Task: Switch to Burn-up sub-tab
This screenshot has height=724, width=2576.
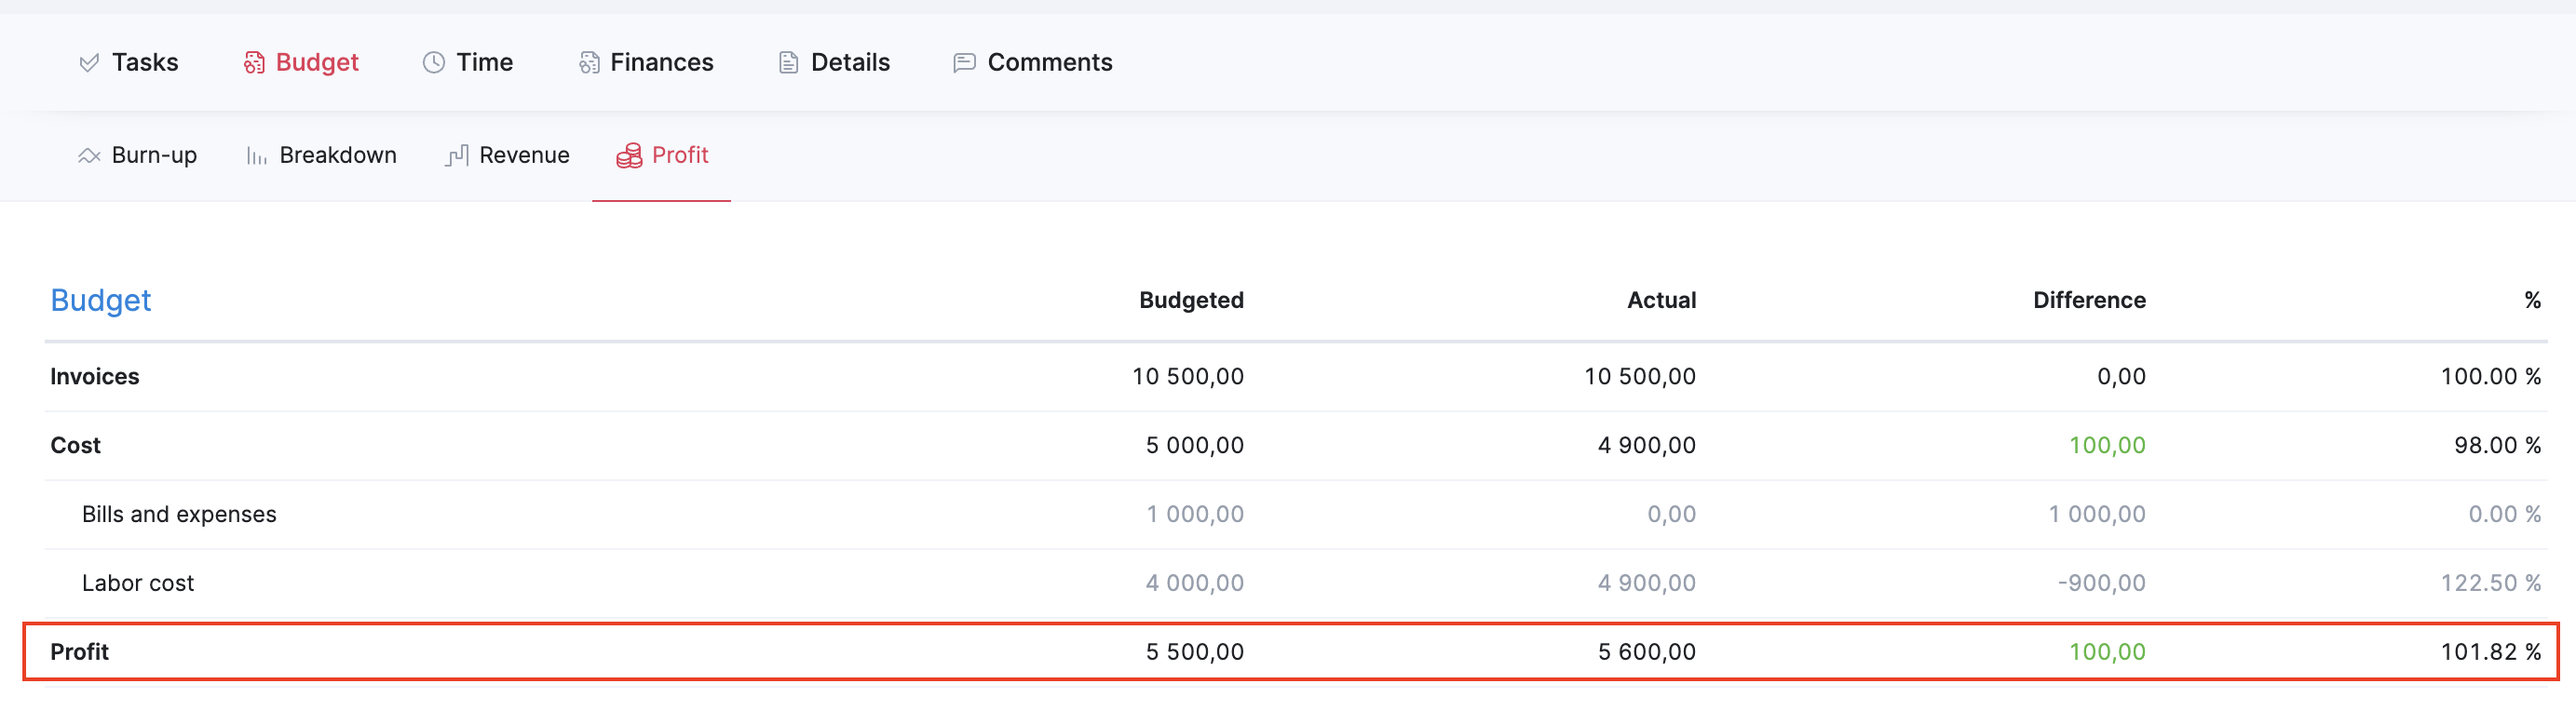Action: tap(154, 154)
